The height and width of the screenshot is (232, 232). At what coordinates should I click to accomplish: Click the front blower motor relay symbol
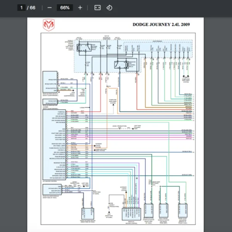pyautogui.click(x=82, y=47)
